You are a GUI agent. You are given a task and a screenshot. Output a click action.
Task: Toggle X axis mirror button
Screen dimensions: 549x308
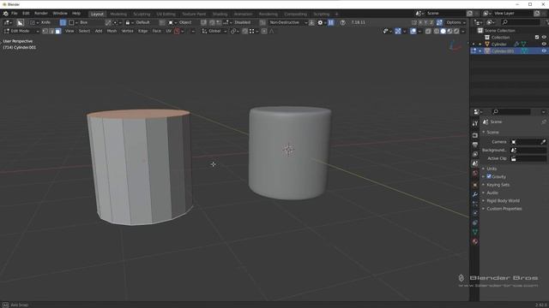420,22
